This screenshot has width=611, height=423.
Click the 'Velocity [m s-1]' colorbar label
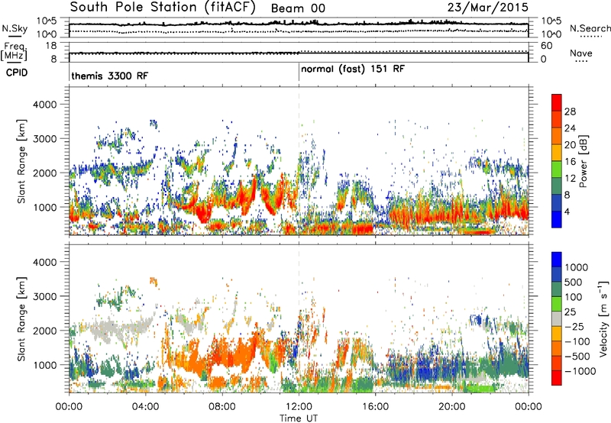tap(603, 318)
